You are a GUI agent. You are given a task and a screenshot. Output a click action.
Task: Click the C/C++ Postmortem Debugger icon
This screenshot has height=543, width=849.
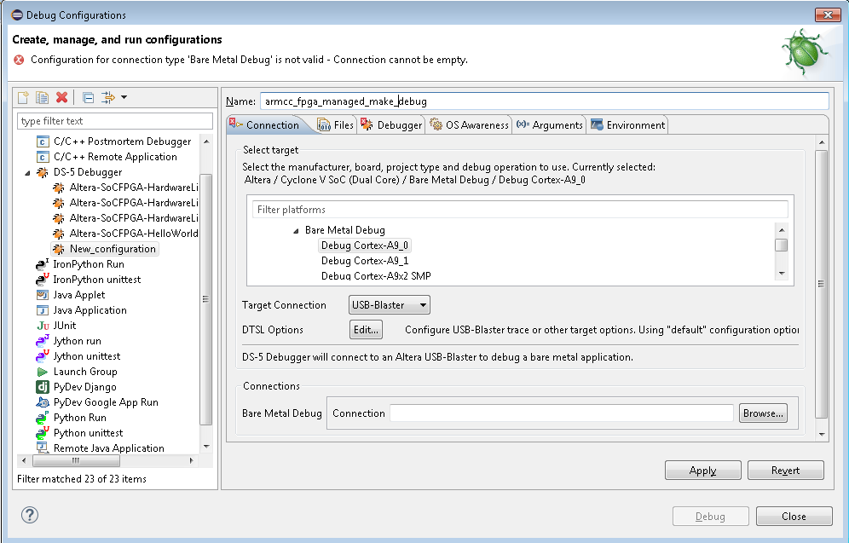pyautogui.click(x=43, y=142)
